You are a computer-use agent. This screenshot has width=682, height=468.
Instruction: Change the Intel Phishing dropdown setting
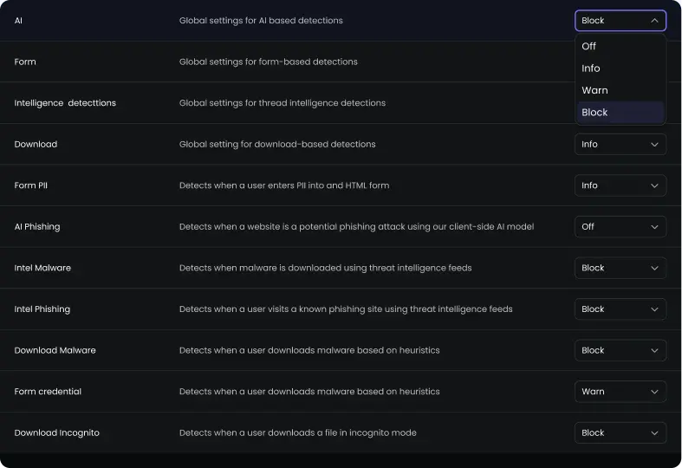tap(620, 309)
